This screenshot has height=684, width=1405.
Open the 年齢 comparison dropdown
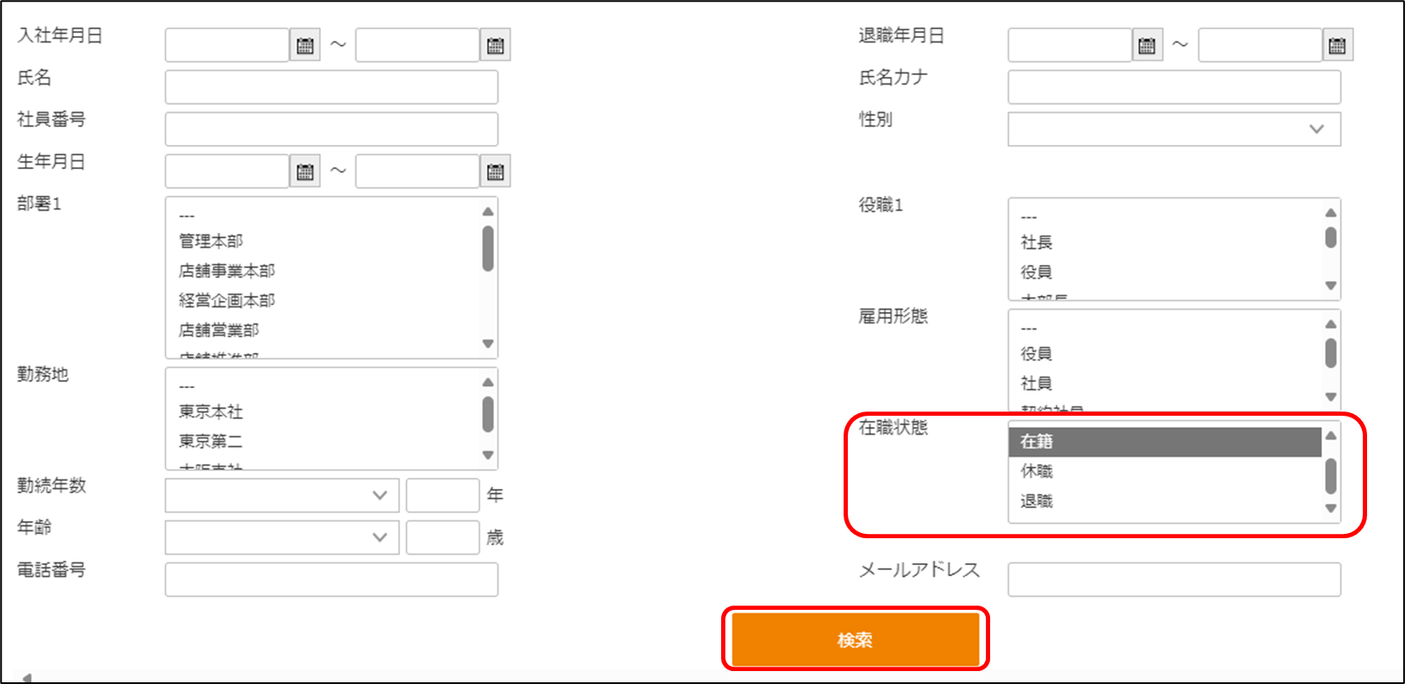pos(282,537)
